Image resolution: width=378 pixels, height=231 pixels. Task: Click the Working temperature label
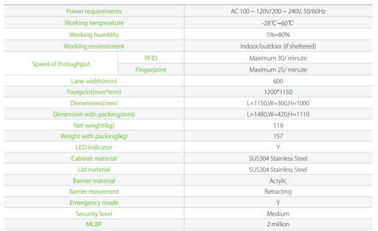tap(94, 23)
